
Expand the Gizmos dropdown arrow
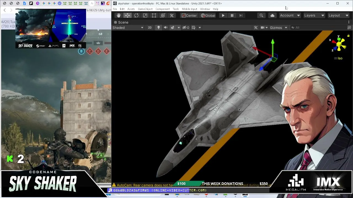point(286,28)
